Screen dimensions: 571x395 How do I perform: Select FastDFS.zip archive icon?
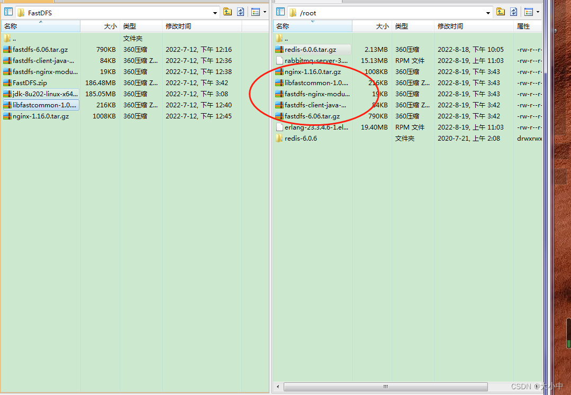coord(7,83)
